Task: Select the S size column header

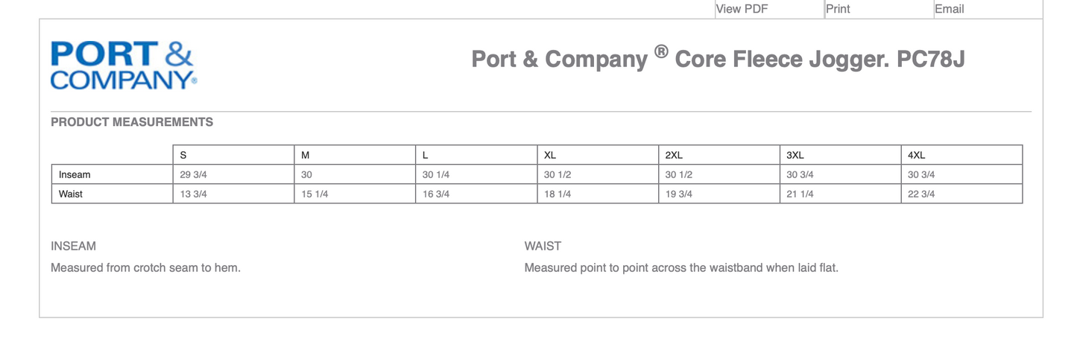Action: (183, 155)
